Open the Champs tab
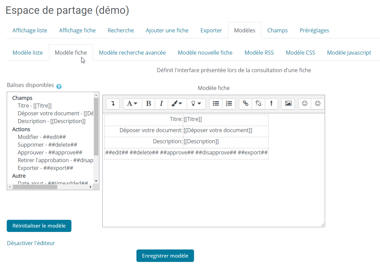This screenshot has width=380, height=267. click(x=278, y=30)
